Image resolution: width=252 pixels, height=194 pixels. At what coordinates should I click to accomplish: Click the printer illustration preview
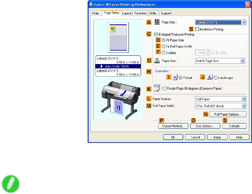(120, 100)
